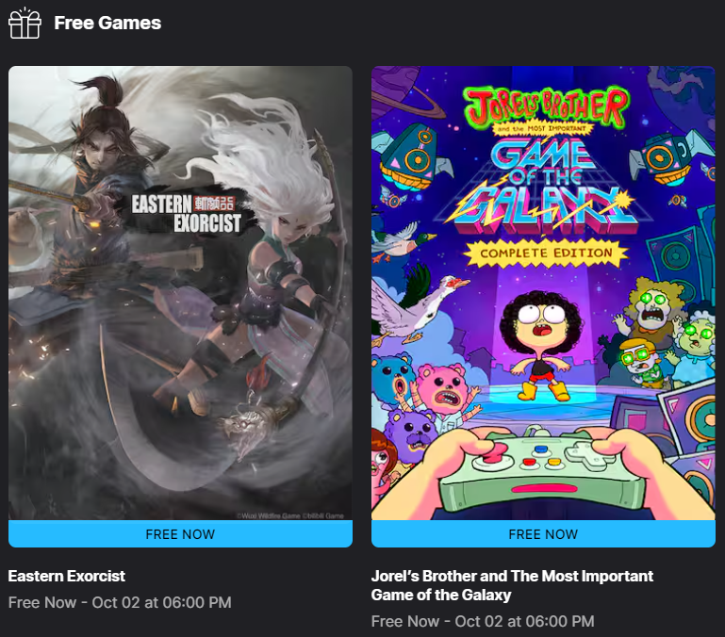Open the Eastern Exorcist cover art
The height and width of the screenshot is (637, 725).
[180, 293]
